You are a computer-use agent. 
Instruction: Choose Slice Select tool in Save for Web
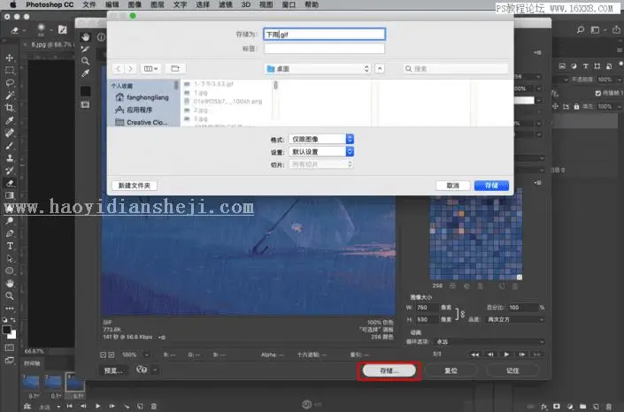[85, 49]
